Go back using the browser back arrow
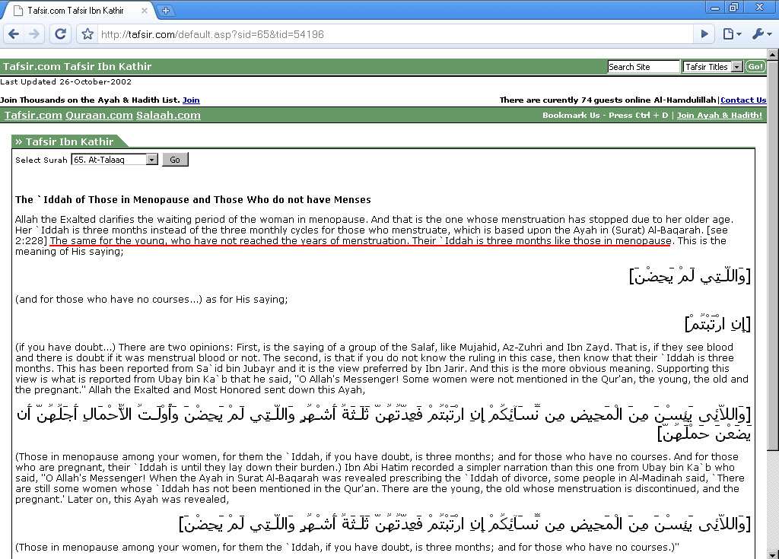Image resolution: width=779 pixels, height=559 pixels. pyautogui.click(x=14, y=33)
